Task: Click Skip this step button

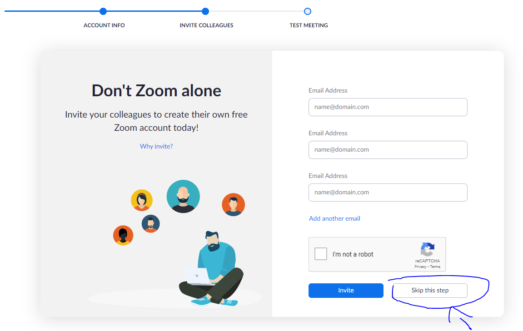Action: point(430,290)
